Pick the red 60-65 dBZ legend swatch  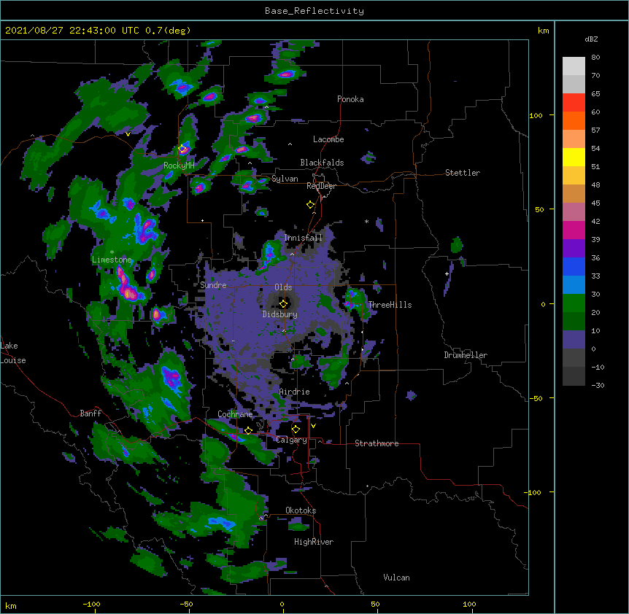(574, 103)
